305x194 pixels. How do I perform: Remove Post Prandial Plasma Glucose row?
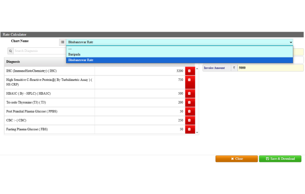coord(190,112)
